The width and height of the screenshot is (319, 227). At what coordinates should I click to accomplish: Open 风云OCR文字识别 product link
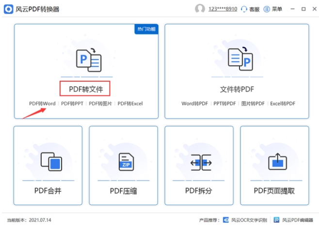click(x=249, y=220)
